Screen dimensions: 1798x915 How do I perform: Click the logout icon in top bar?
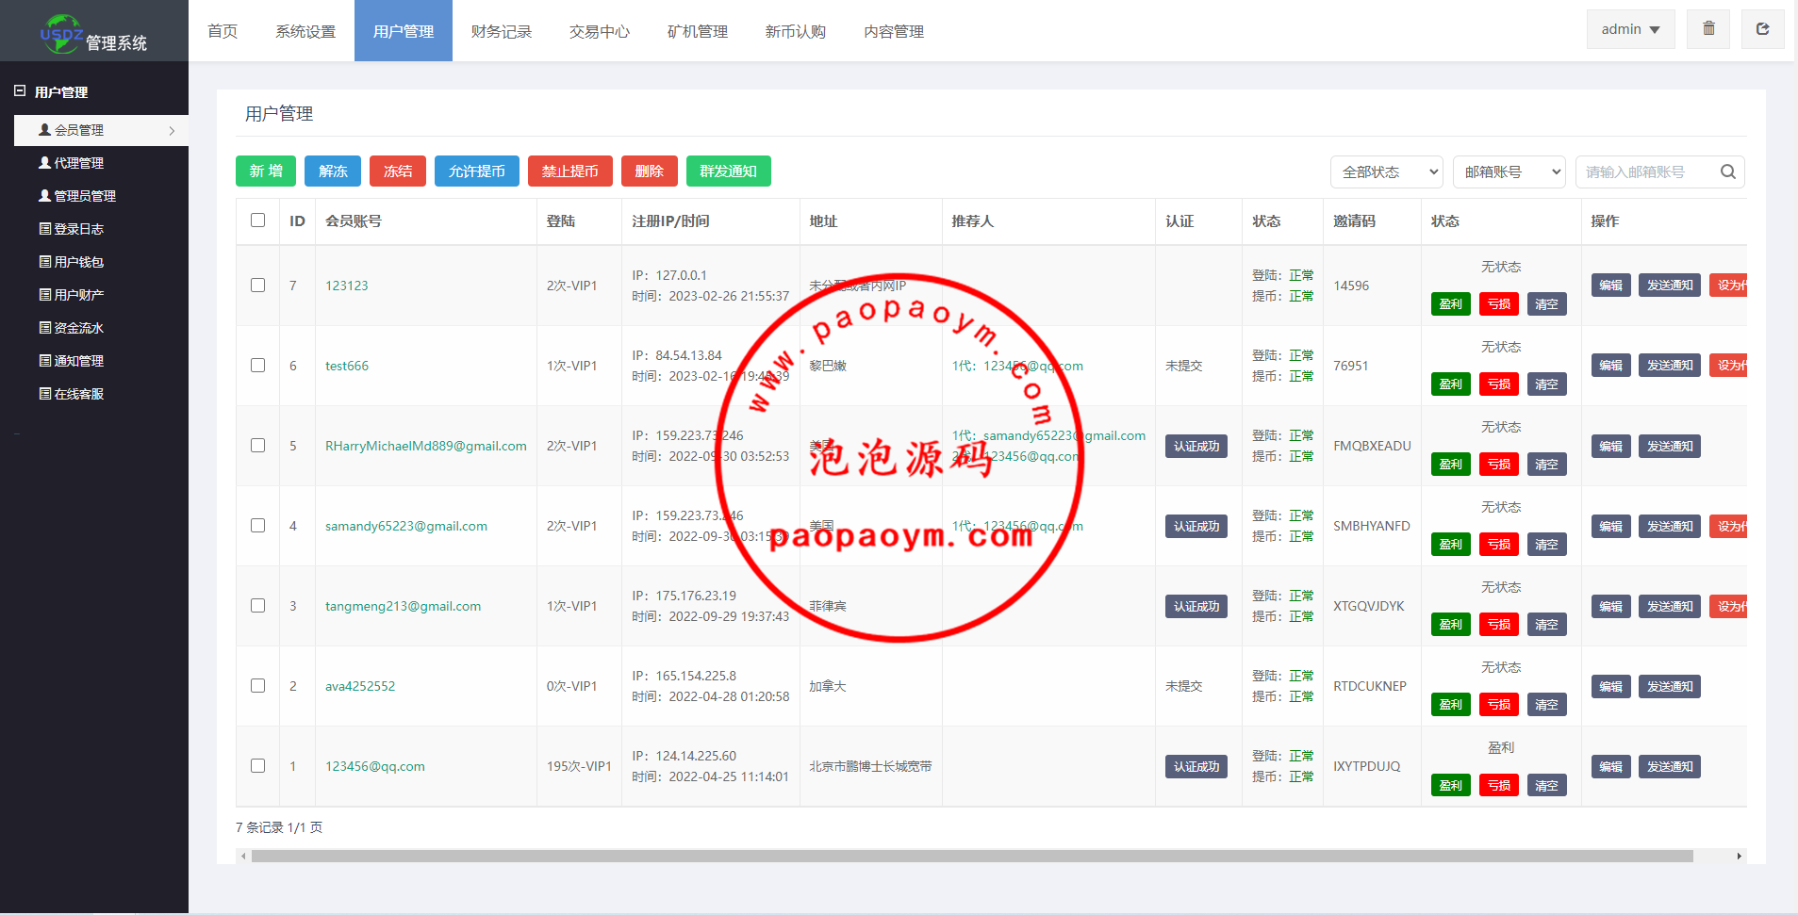point(1762,29)
